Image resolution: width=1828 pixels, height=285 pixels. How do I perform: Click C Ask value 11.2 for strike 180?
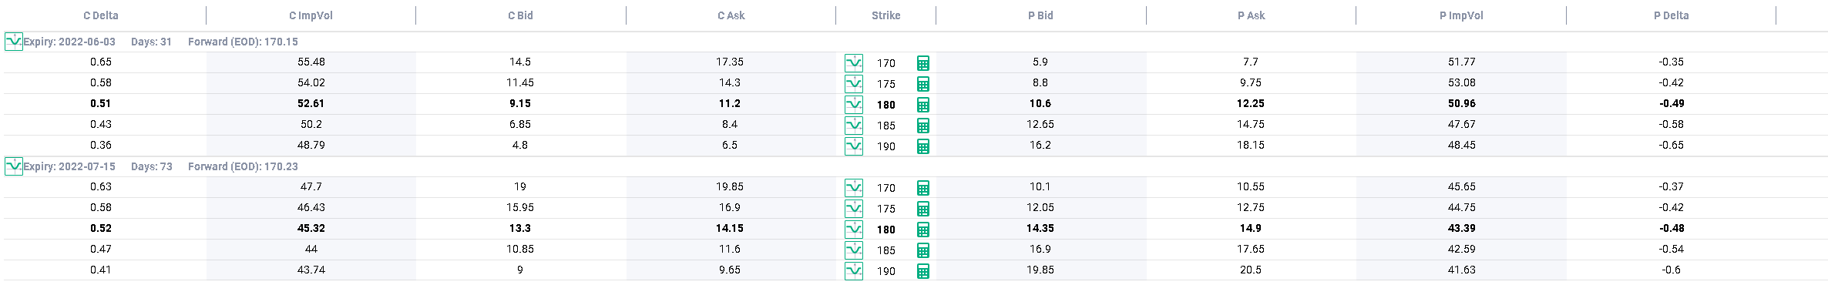(731, 104)
